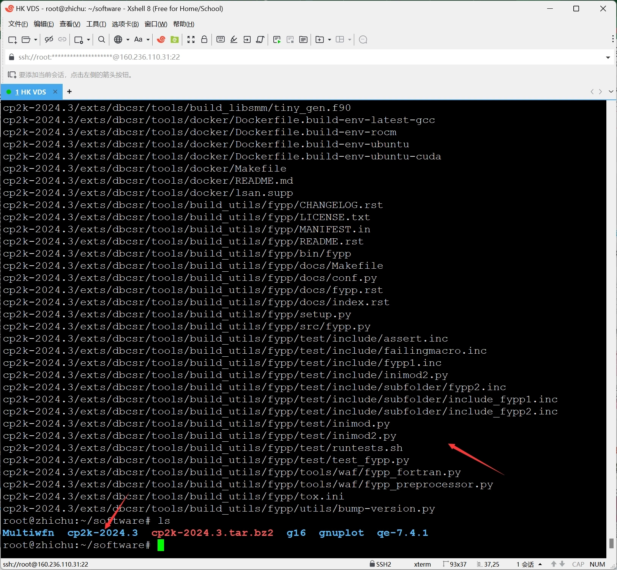Click cp2k-2024.3.tar.bz2 in terminal listing

coord(212,533)
